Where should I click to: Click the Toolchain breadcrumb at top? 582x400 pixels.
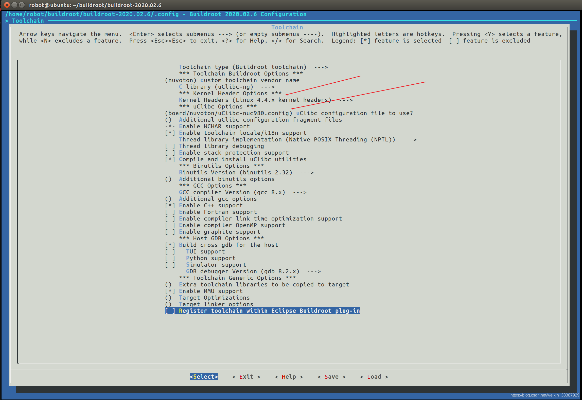[28, 21]
